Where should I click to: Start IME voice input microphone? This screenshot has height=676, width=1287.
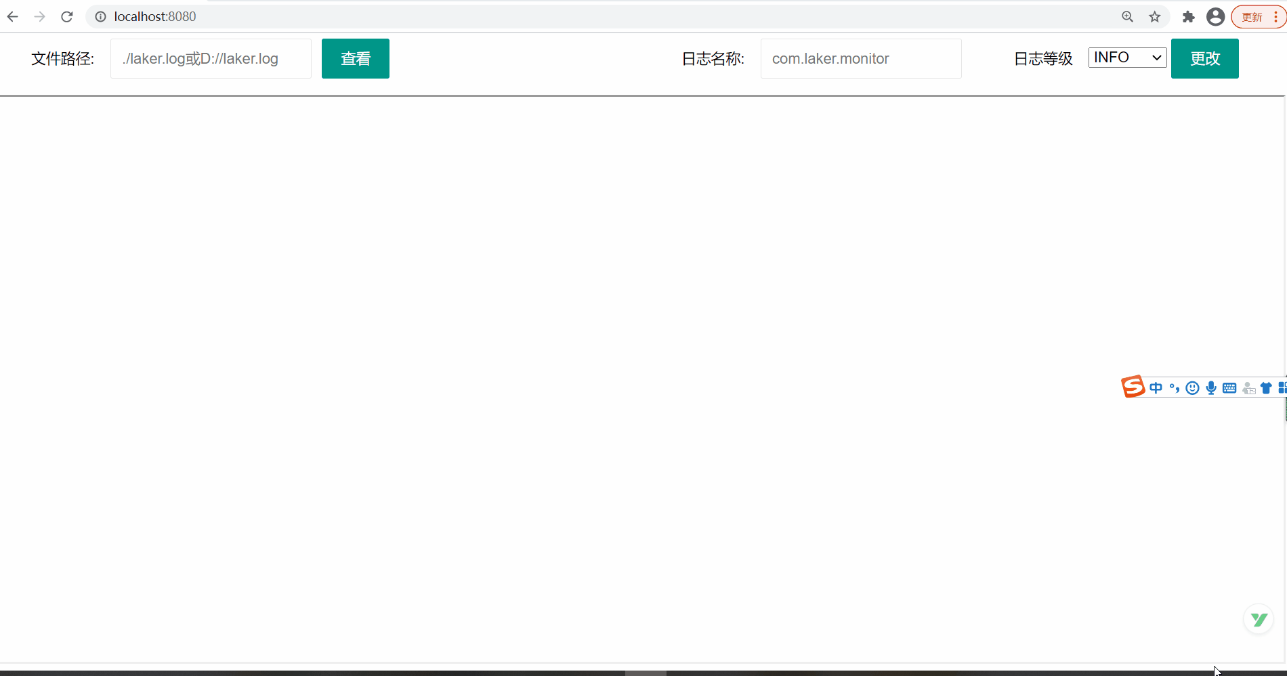[x=1211, y=388]
